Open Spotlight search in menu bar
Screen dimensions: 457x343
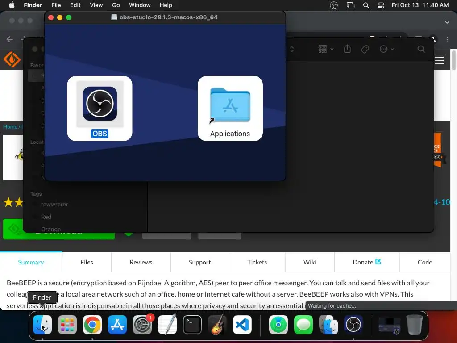[366, 5]
